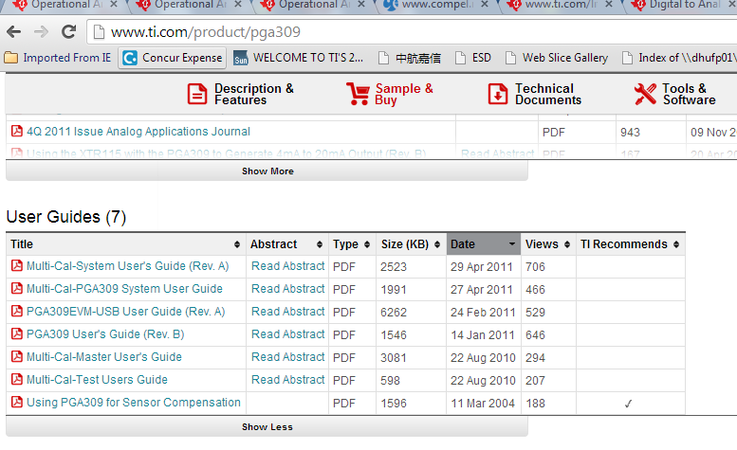The image size is (737, 450).
Task: Click the TI Recommends checkmark for Sensor Compensation
Action: click(x=629, y=404)
